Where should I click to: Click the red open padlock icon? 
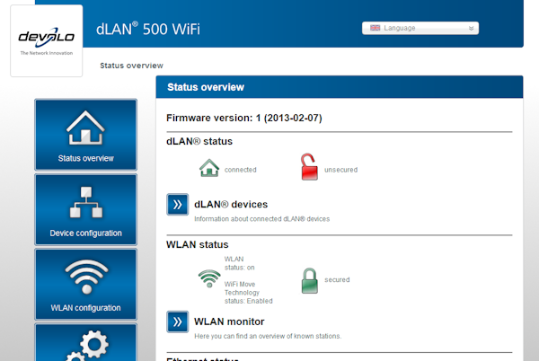tap(309, 168)
